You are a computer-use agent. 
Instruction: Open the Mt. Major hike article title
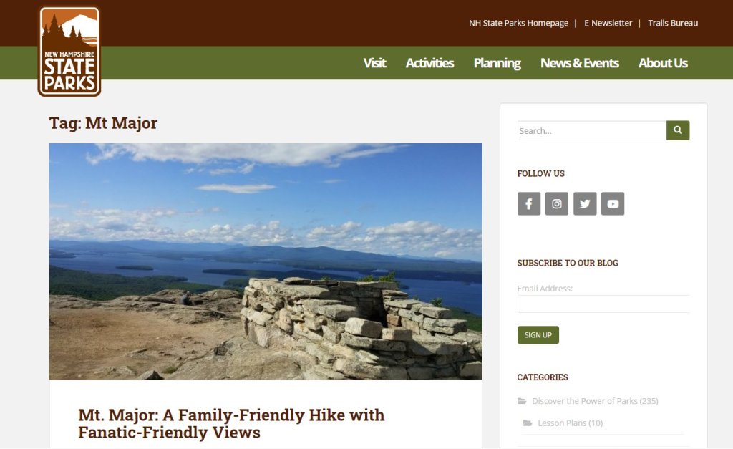coord(231,423)
